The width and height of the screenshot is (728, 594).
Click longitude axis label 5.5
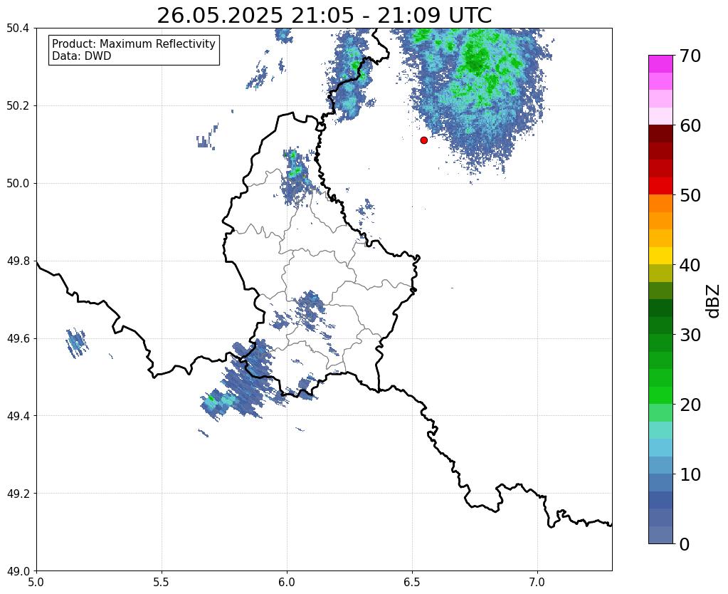tap(162, 582)
